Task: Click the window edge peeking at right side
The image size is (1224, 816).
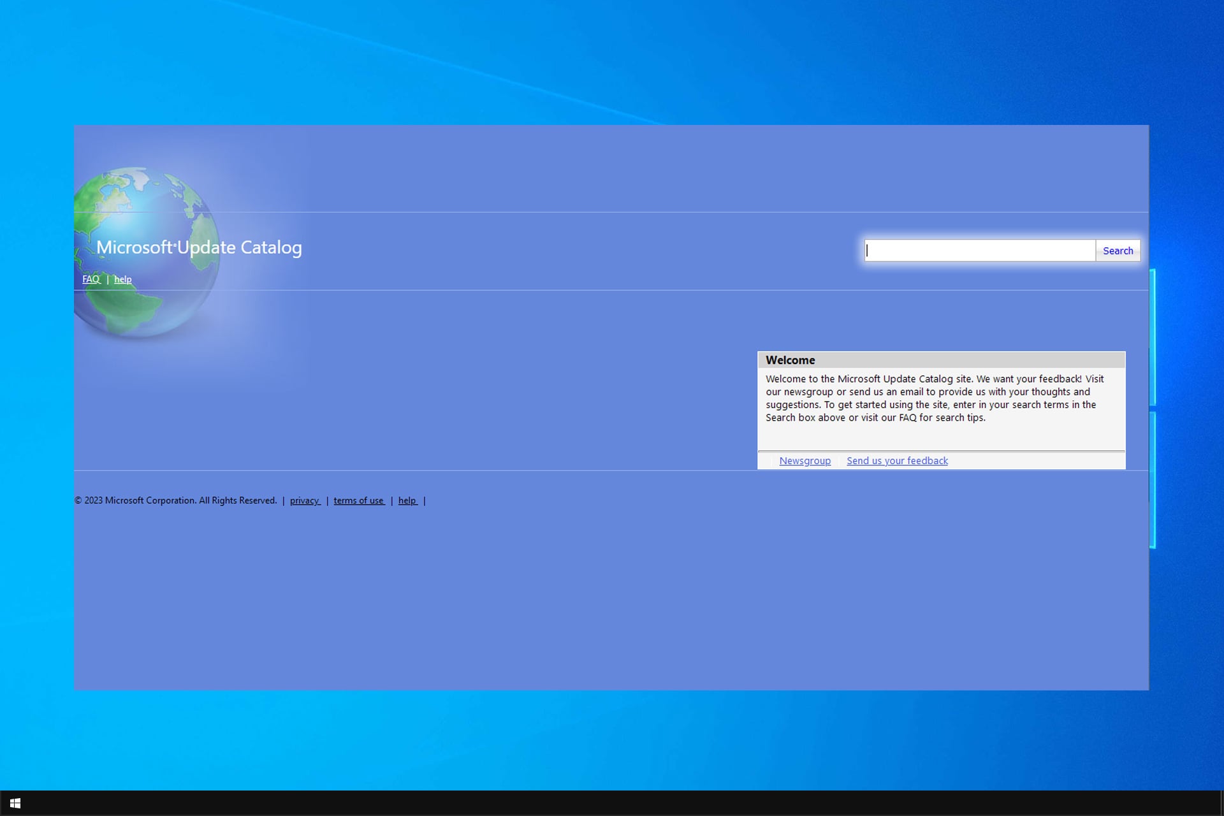Action: click(1151, 338)
